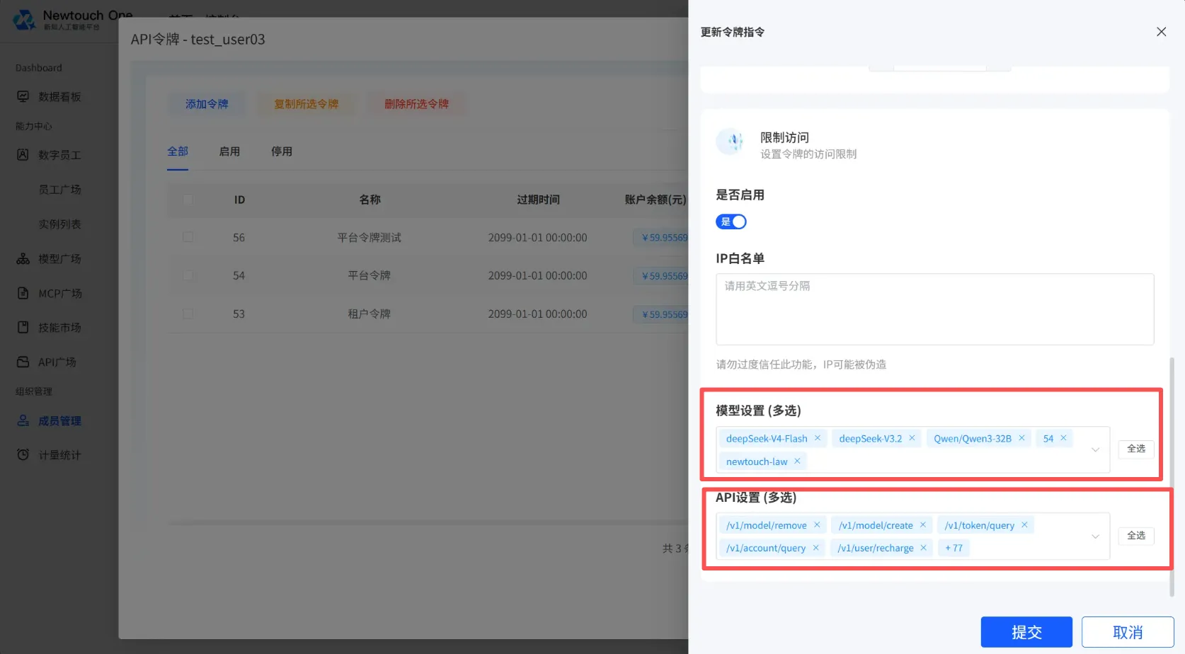The height and width of the screenshot is (654, 1185).
Task: Remove the 54 model tag
Action: coord(1063,438)
